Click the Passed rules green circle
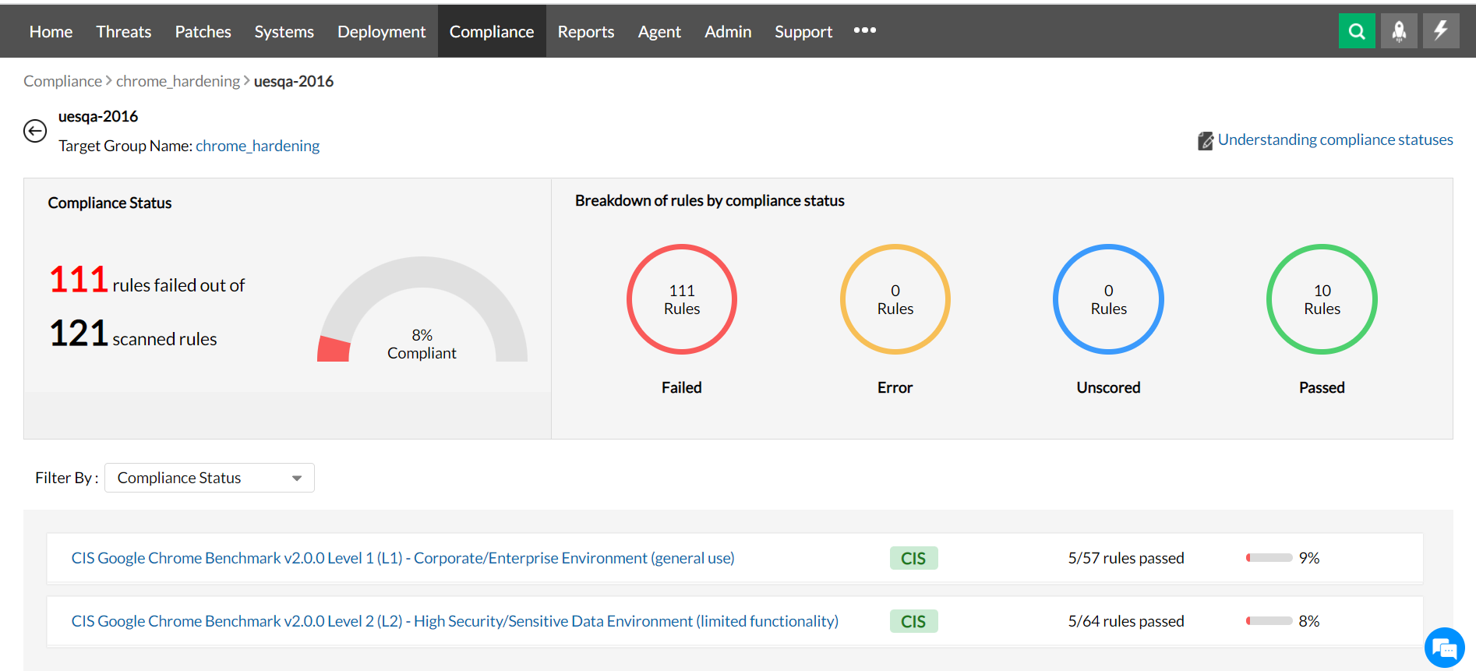The width and height of the screenshot is (1476, 671). pyautogui.click(x=1322, y=299)
